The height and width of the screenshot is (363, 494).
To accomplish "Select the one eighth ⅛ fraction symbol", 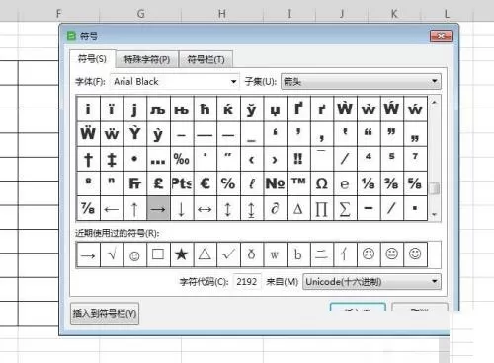I will click(x=369, y=183).
